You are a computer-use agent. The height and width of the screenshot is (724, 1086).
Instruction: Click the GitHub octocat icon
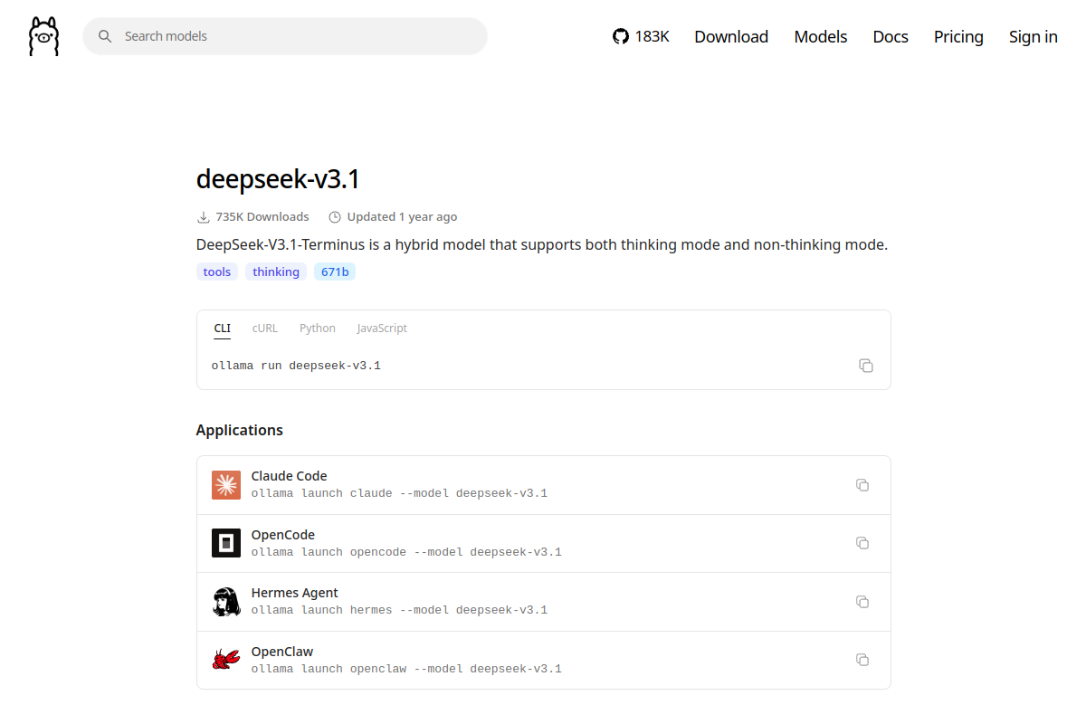(621, 36)
